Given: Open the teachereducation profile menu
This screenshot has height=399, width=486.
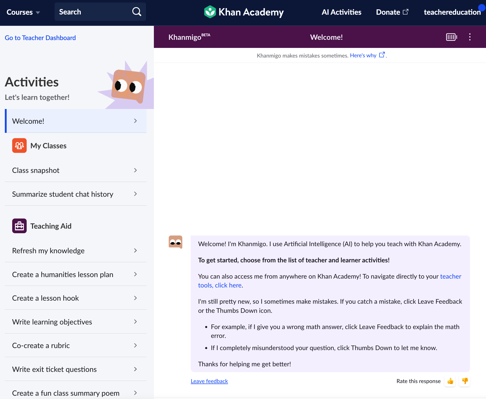Looking at the screenshot, I should [x=452, y=12].
